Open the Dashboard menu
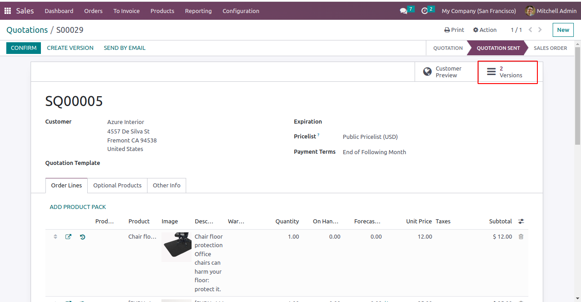This screenshot has width=581, height=302. [x=59, y=11]
